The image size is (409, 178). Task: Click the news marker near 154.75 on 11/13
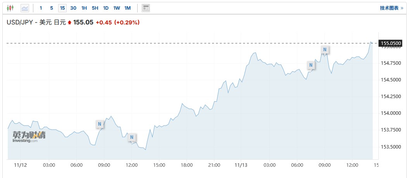click(310, 65)
